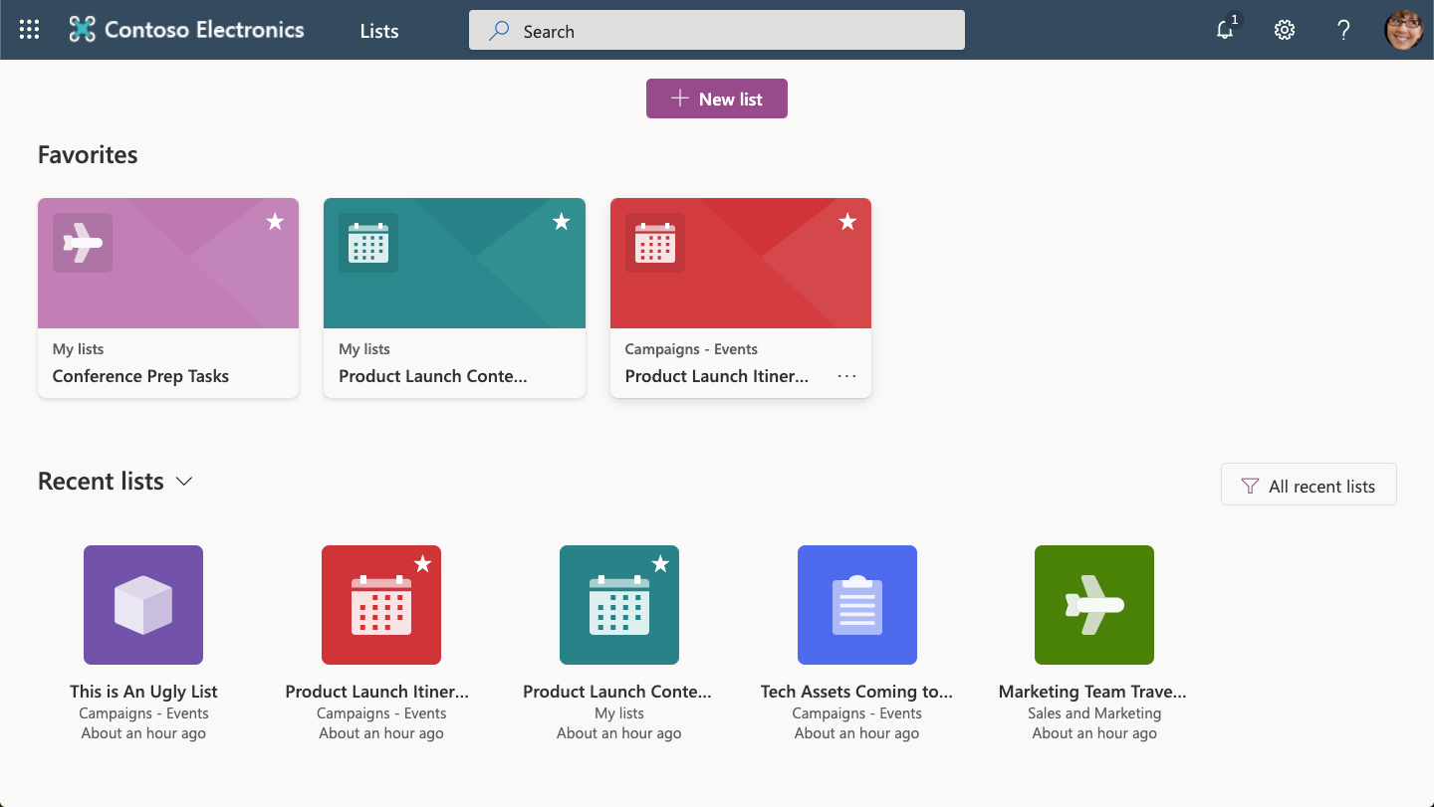Open the All recent lists filter
The height and width of the screenshot is (807, 1434).
(1309, 486)
